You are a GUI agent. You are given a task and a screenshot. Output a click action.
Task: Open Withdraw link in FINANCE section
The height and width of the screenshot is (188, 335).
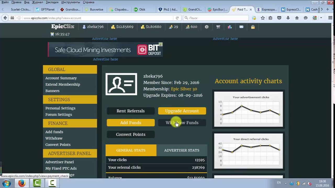coord(54,138)
